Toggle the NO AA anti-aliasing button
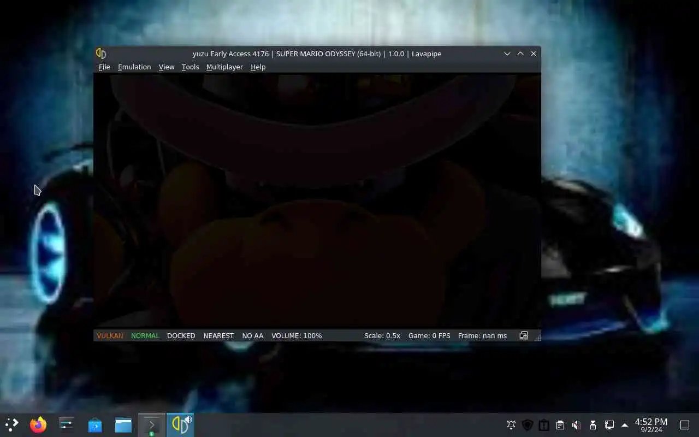Viewport: 699px width, 437px height. [x=253, y=335]
